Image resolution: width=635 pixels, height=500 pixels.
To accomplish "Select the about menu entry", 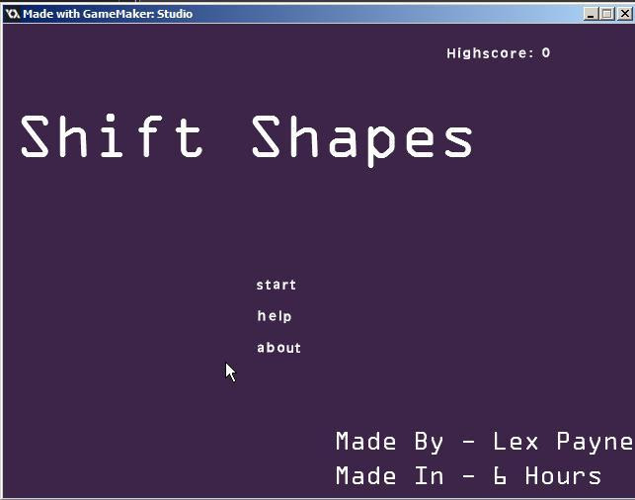I will click(x=278, y=348).
